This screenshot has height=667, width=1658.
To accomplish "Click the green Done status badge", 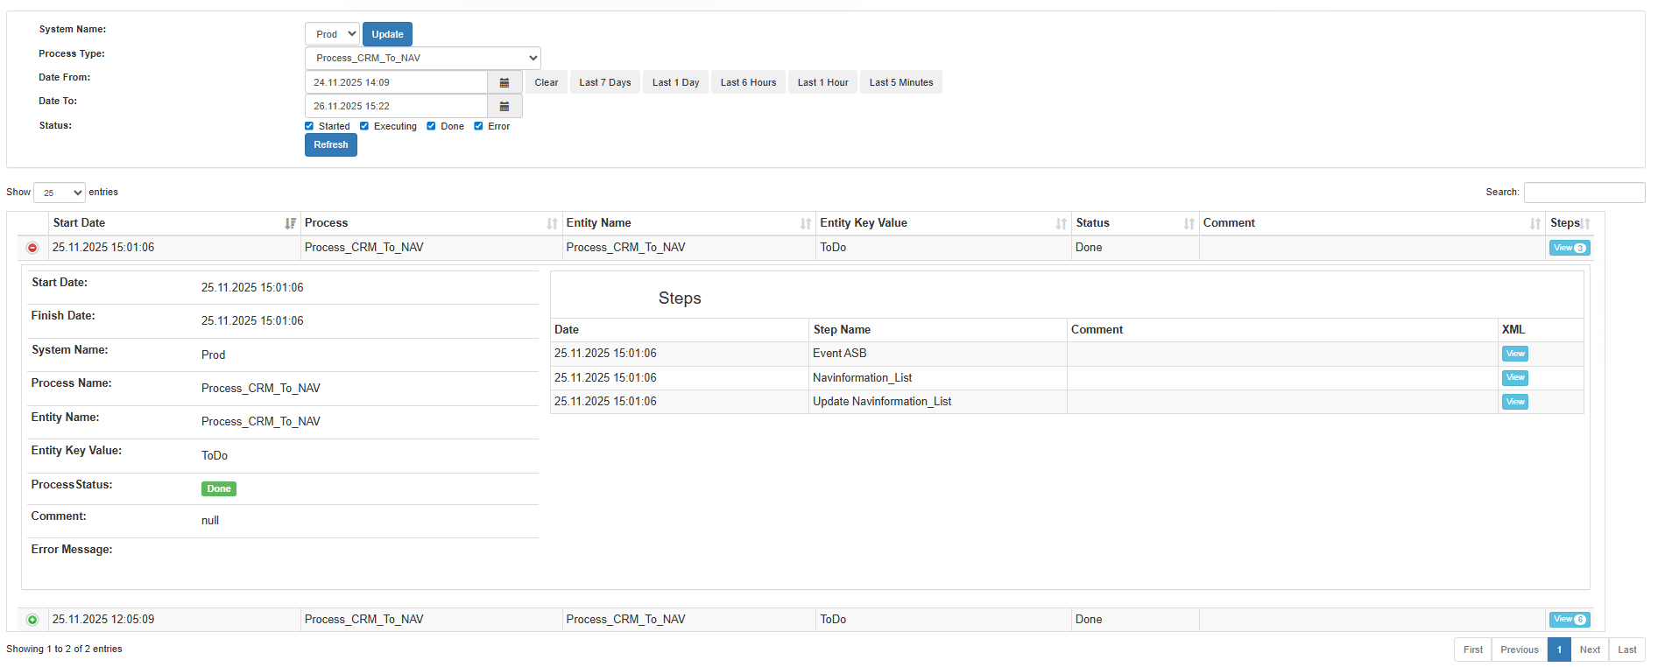I will pos(219,489).
